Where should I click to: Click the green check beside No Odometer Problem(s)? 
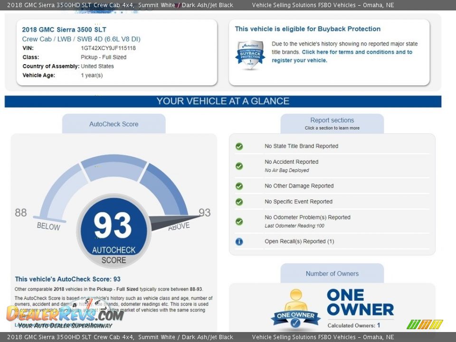point(239,222)
